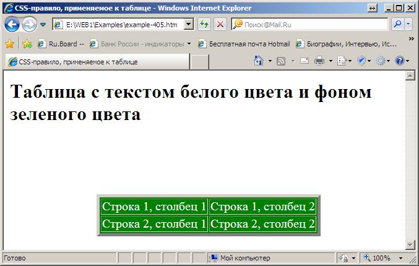The width and height of the screenshot is (419, 266).
Task: Stop loading with the red X icon
Action: pyautogui.click(x=220, y=25)
